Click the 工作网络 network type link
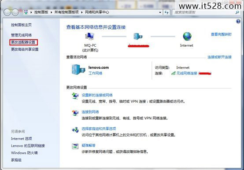 (x=96, y=73)
